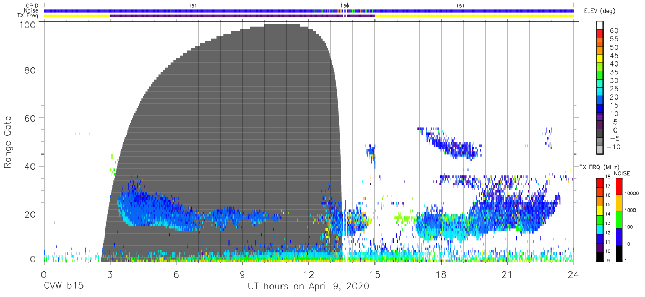Click the 10000 label on NOISE scale
645x297 pixels.
click(x=632, y=193)
